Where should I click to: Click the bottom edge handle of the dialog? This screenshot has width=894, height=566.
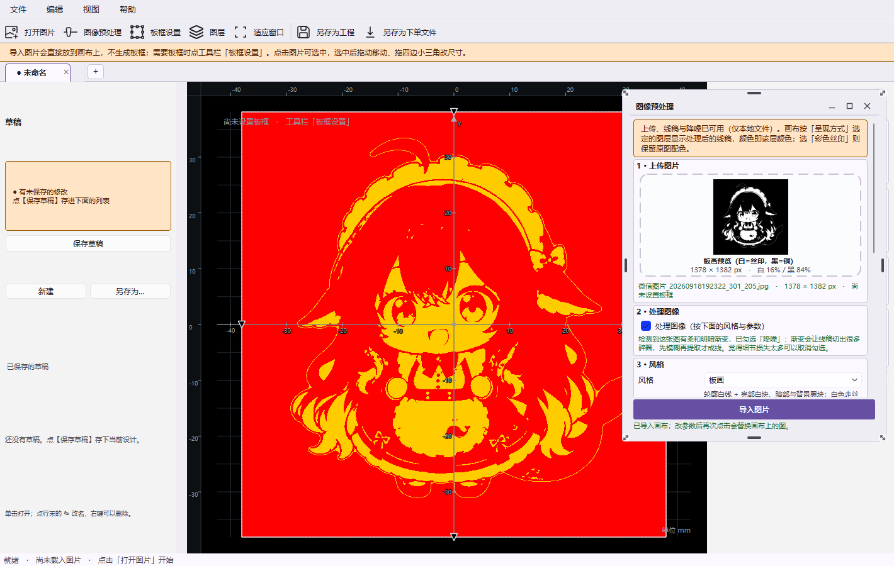[x=754, y=438]
